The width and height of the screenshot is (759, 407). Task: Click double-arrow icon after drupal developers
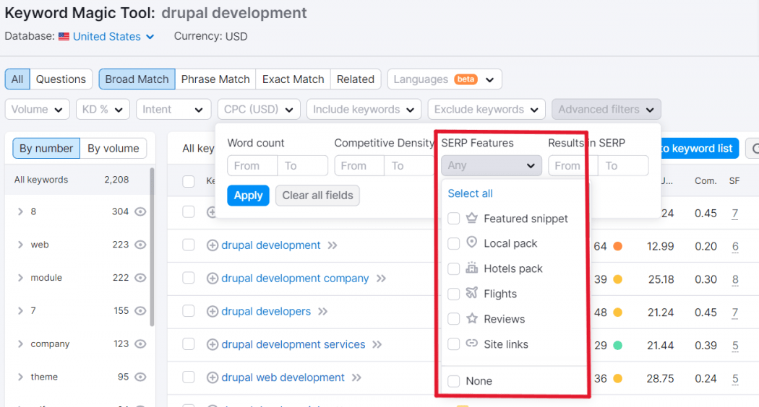pos(322,312)
